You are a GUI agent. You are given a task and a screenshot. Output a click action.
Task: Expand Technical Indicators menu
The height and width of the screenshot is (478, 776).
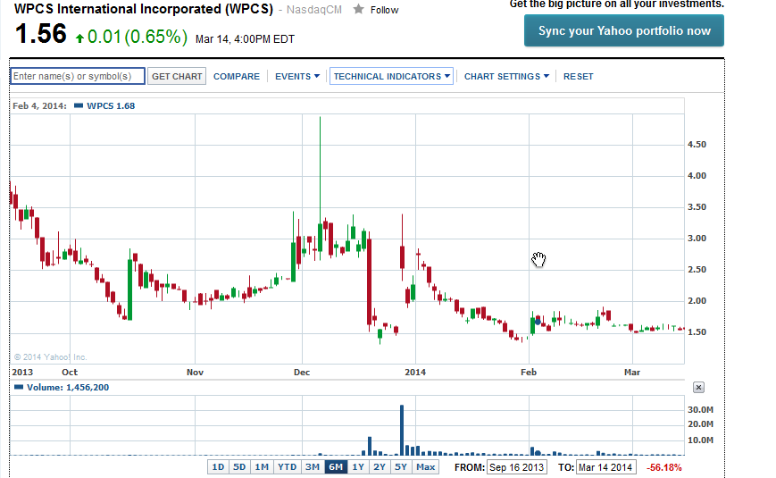pyautogui.click(x=391, y=76)
